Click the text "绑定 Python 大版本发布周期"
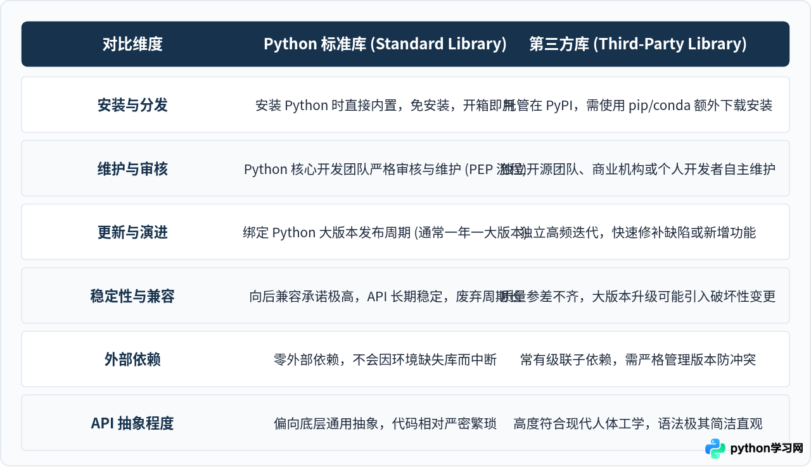Screen dimensions: 811x467 point(327,233)
